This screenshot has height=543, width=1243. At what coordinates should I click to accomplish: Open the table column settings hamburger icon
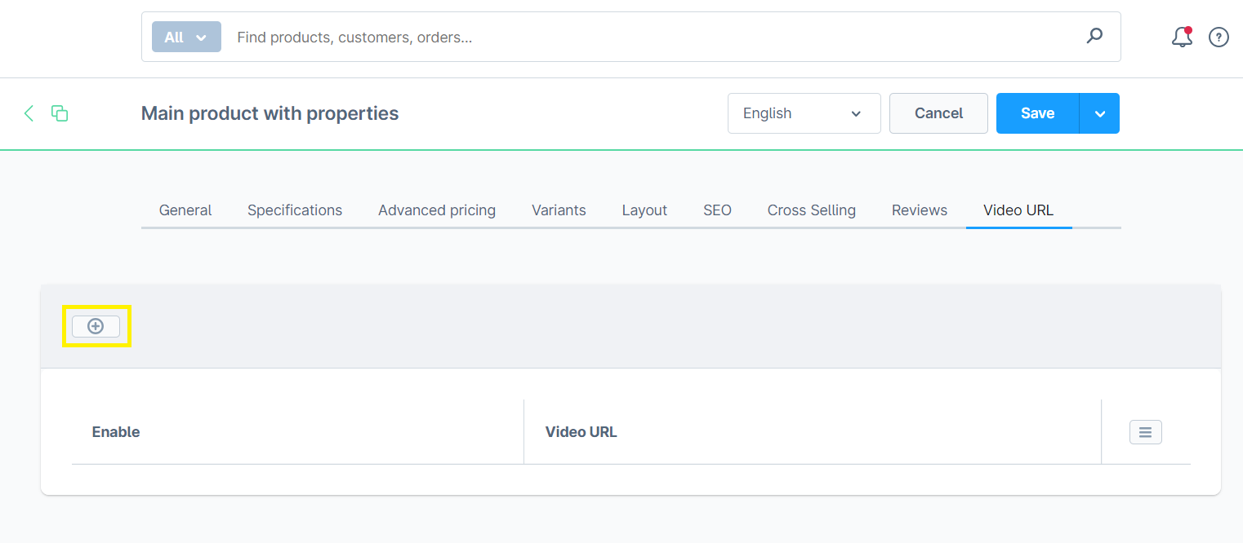click(1145, 431)
